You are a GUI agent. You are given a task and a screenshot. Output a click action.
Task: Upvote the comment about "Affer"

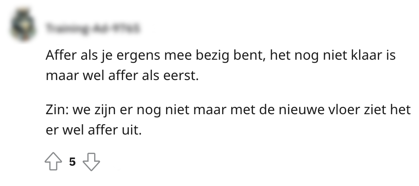tap(53, 162)
